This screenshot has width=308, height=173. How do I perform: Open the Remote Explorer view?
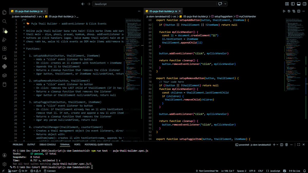[4, 57]
